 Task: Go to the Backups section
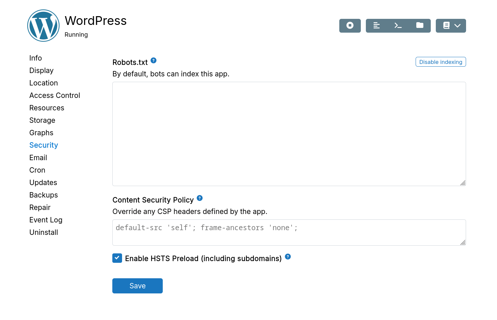pos(43,195)
